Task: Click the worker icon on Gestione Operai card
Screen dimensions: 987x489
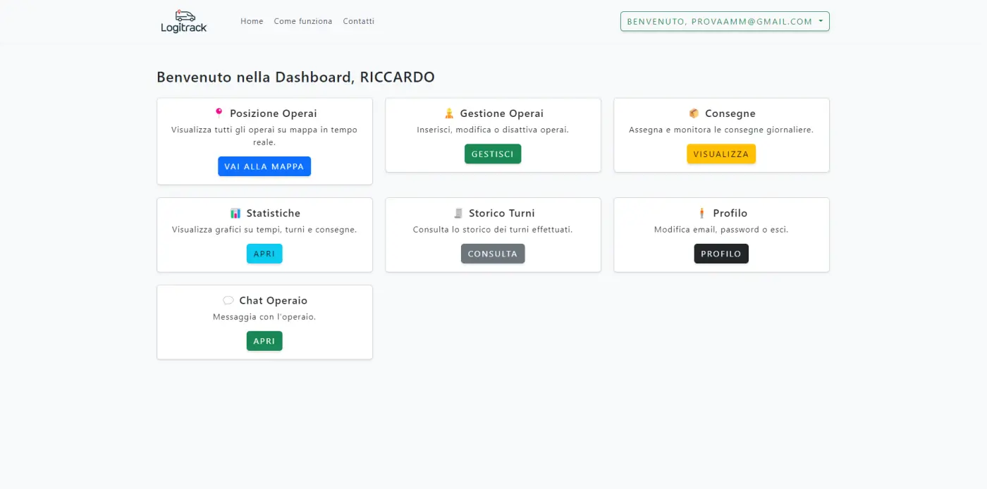Action: (x=449, y=113)
